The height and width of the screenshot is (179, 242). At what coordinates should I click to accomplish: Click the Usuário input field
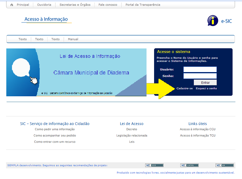click(200, 69)
